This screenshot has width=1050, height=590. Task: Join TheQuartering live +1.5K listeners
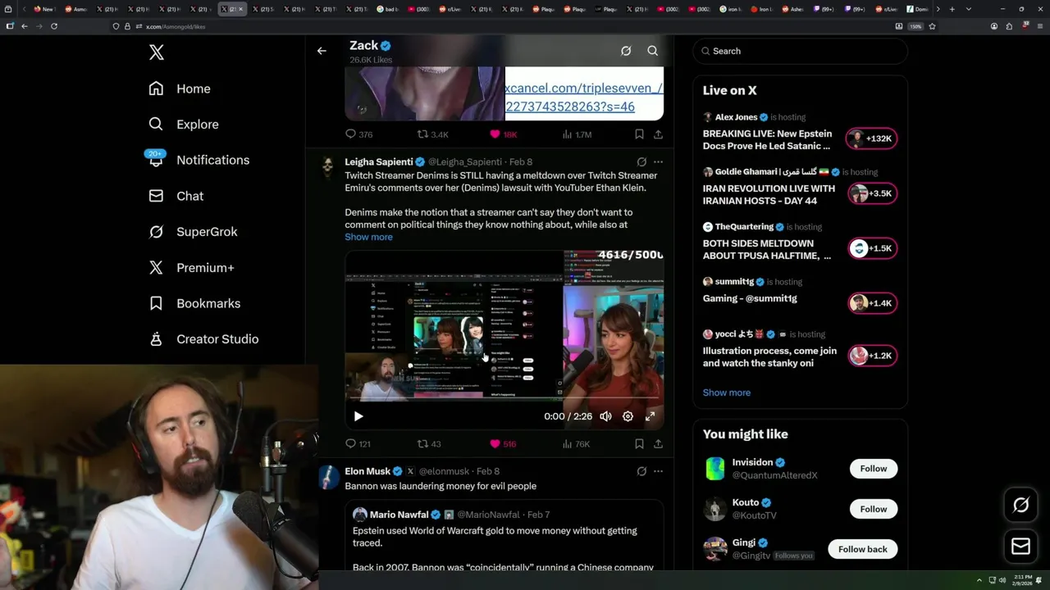tap(872, 248)
